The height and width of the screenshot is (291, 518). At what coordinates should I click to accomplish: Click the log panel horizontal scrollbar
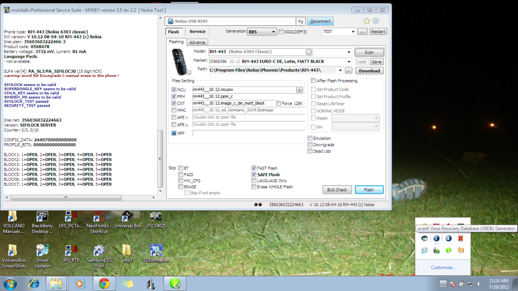point(66,197)
